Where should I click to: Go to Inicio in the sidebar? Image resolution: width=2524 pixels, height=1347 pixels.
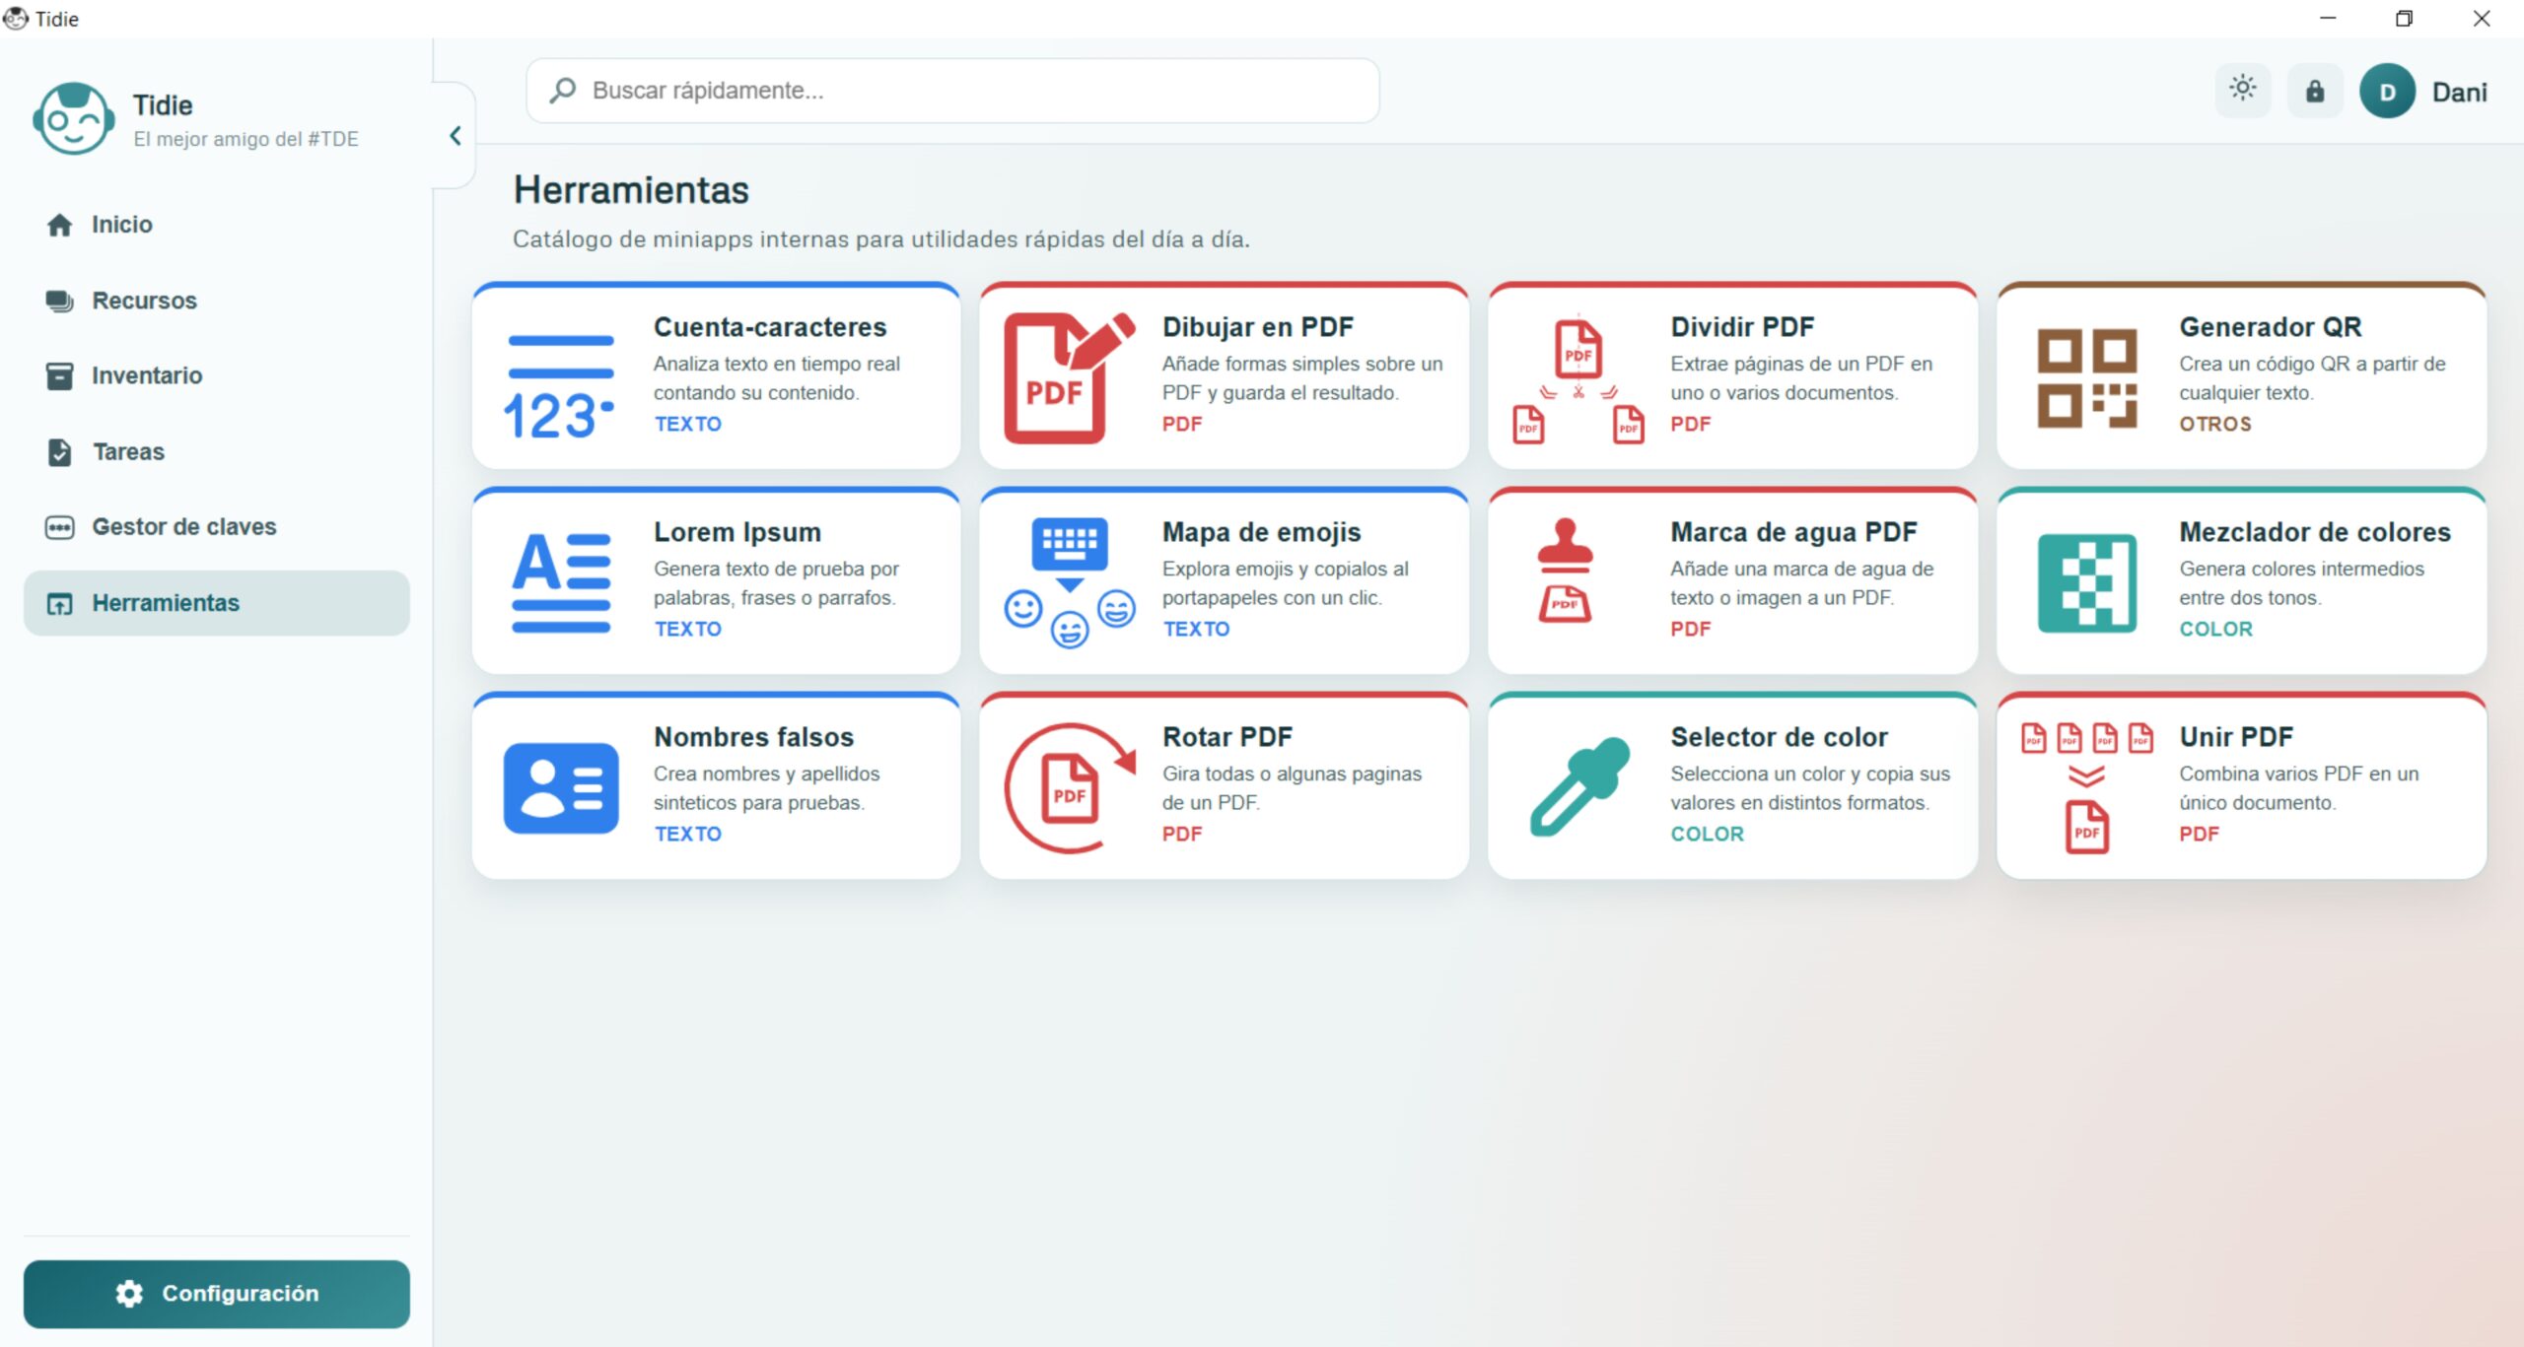coord(122,225)
